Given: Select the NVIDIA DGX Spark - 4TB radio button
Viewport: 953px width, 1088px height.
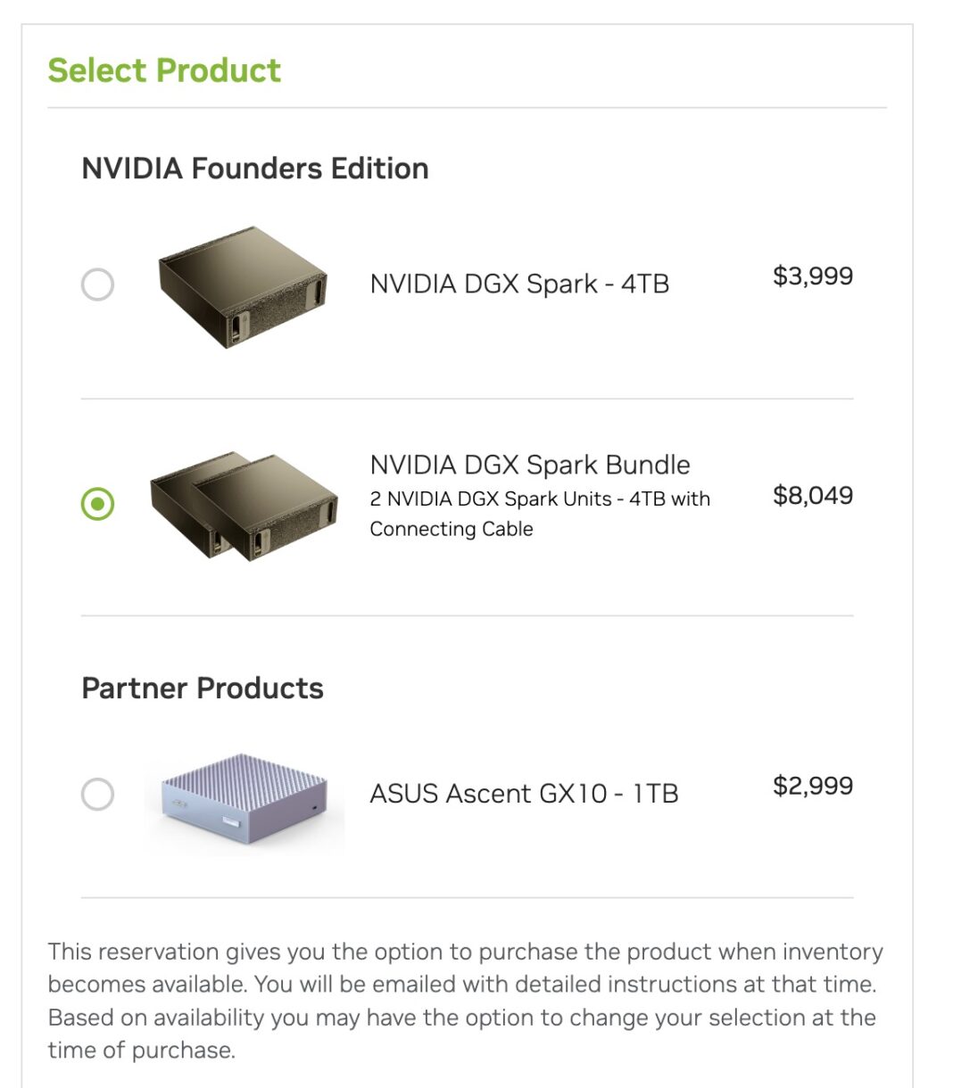Looking at the screenshot, I should [98, 283].
